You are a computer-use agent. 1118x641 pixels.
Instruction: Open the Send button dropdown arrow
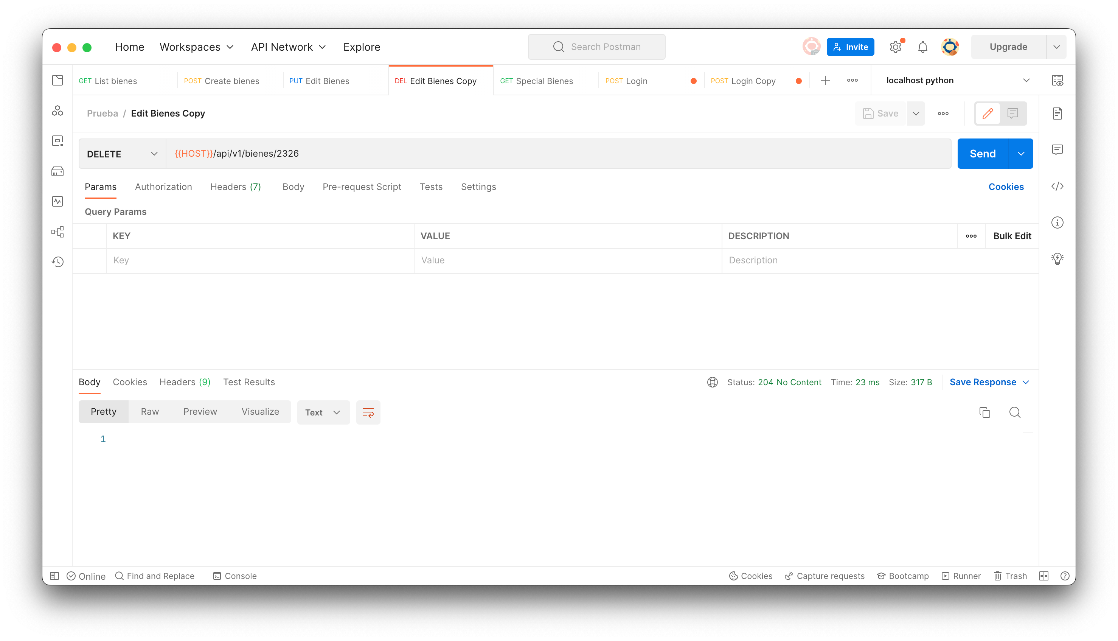[x=1021, y=153]
